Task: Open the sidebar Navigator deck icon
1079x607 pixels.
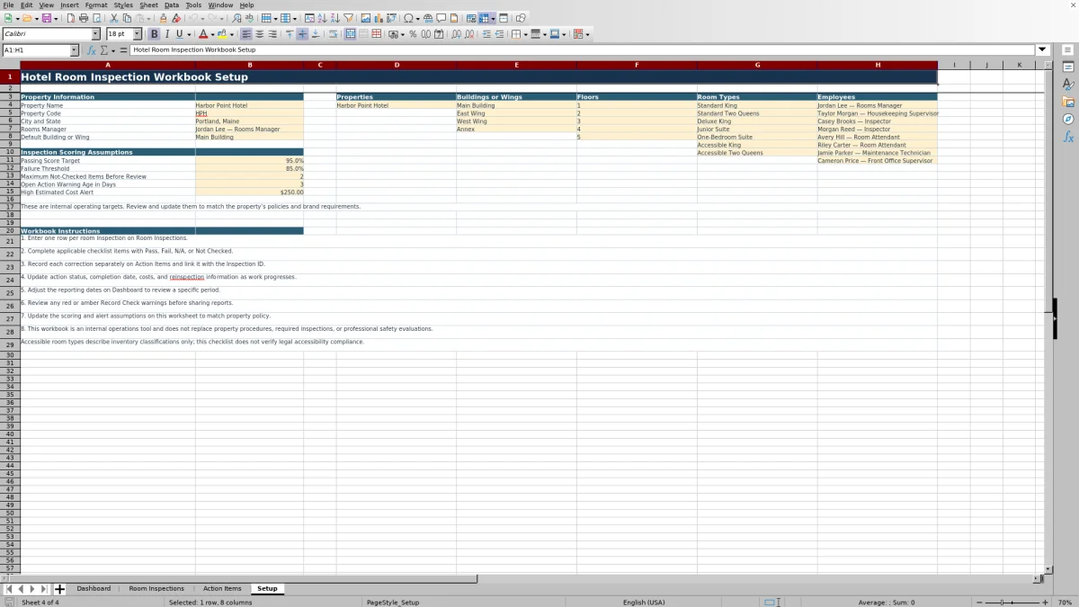Action: coord(1068,119)
